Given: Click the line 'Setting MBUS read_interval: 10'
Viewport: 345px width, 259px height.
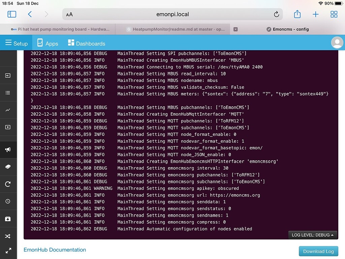Looking at the screenshot, I should (x=128, y=74).
